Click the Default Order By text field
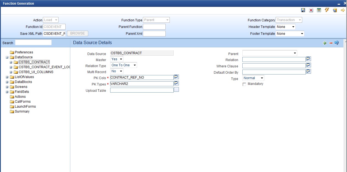This screenshot has width=347, height=172. click(x=274, y=72)
